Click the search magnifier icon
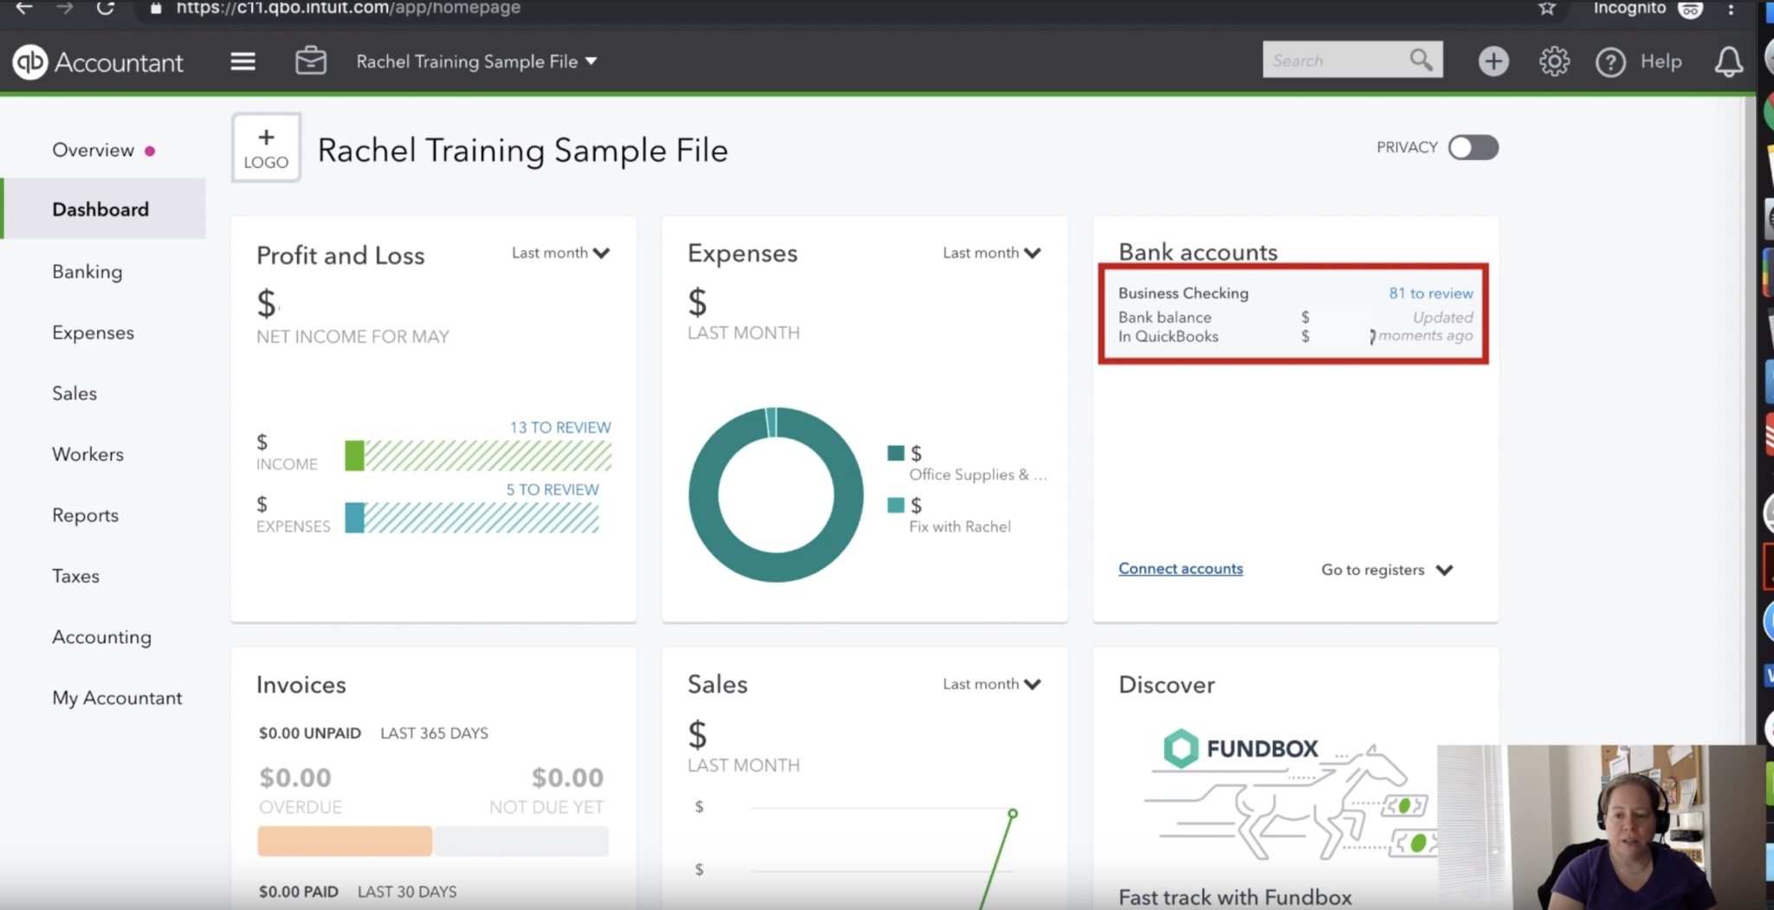Screen dimensions: 1774x910 click(1421, 60)
